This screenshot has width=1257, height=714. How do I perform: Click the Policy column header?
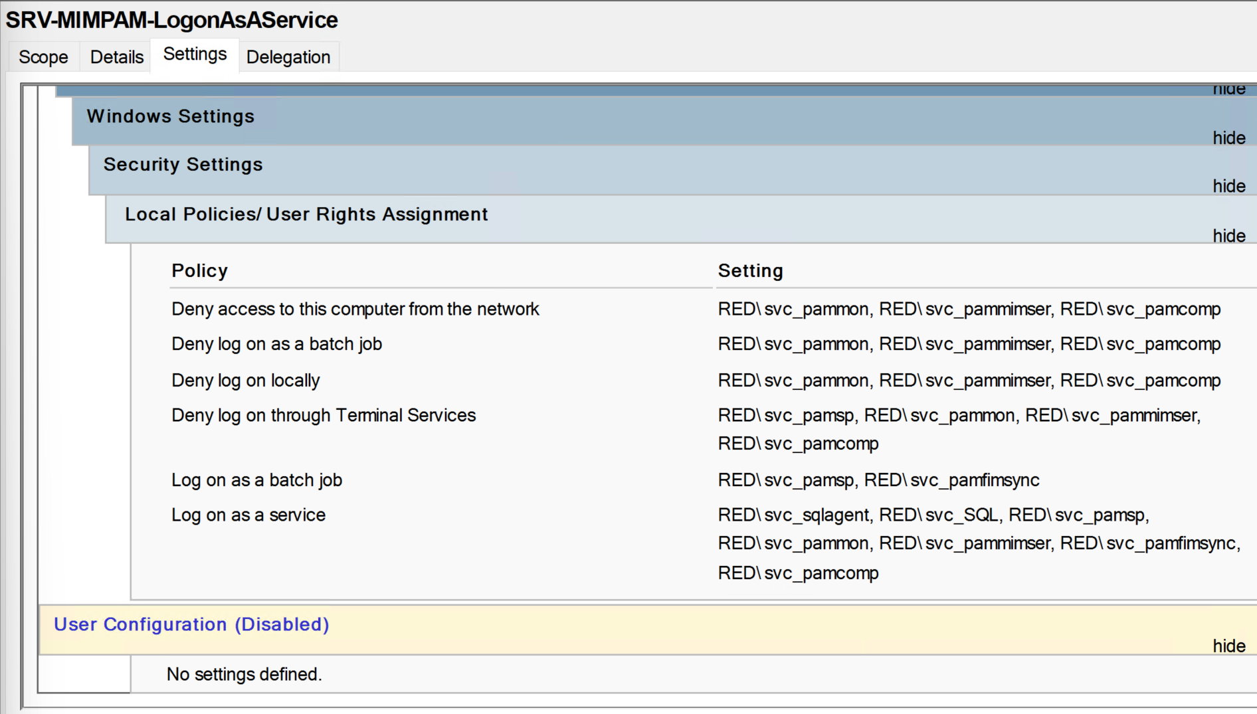[199, 271]
